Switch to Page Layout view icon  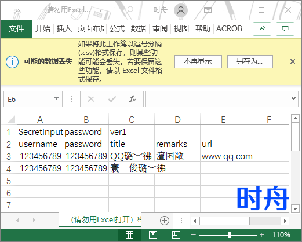point(153,235)
